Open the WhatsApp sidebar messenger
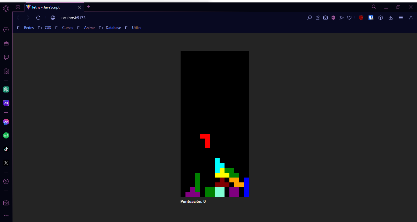Image resolution: width=417 pixels, height=222 pixels. click(6, 135)
